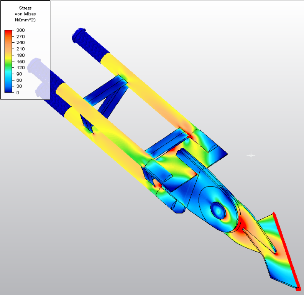Screen dimensions: 304x295
Task: Click the white crosshair marker in the viewport
Action: tap(251, 155)
